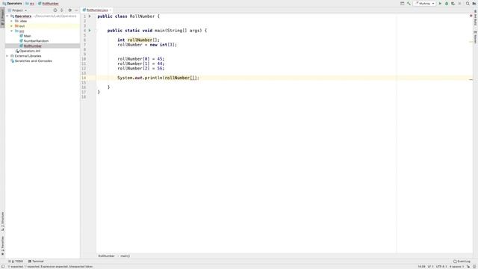Select Main class in project tree
Viewport: 478px width, 269px height.
27,36
